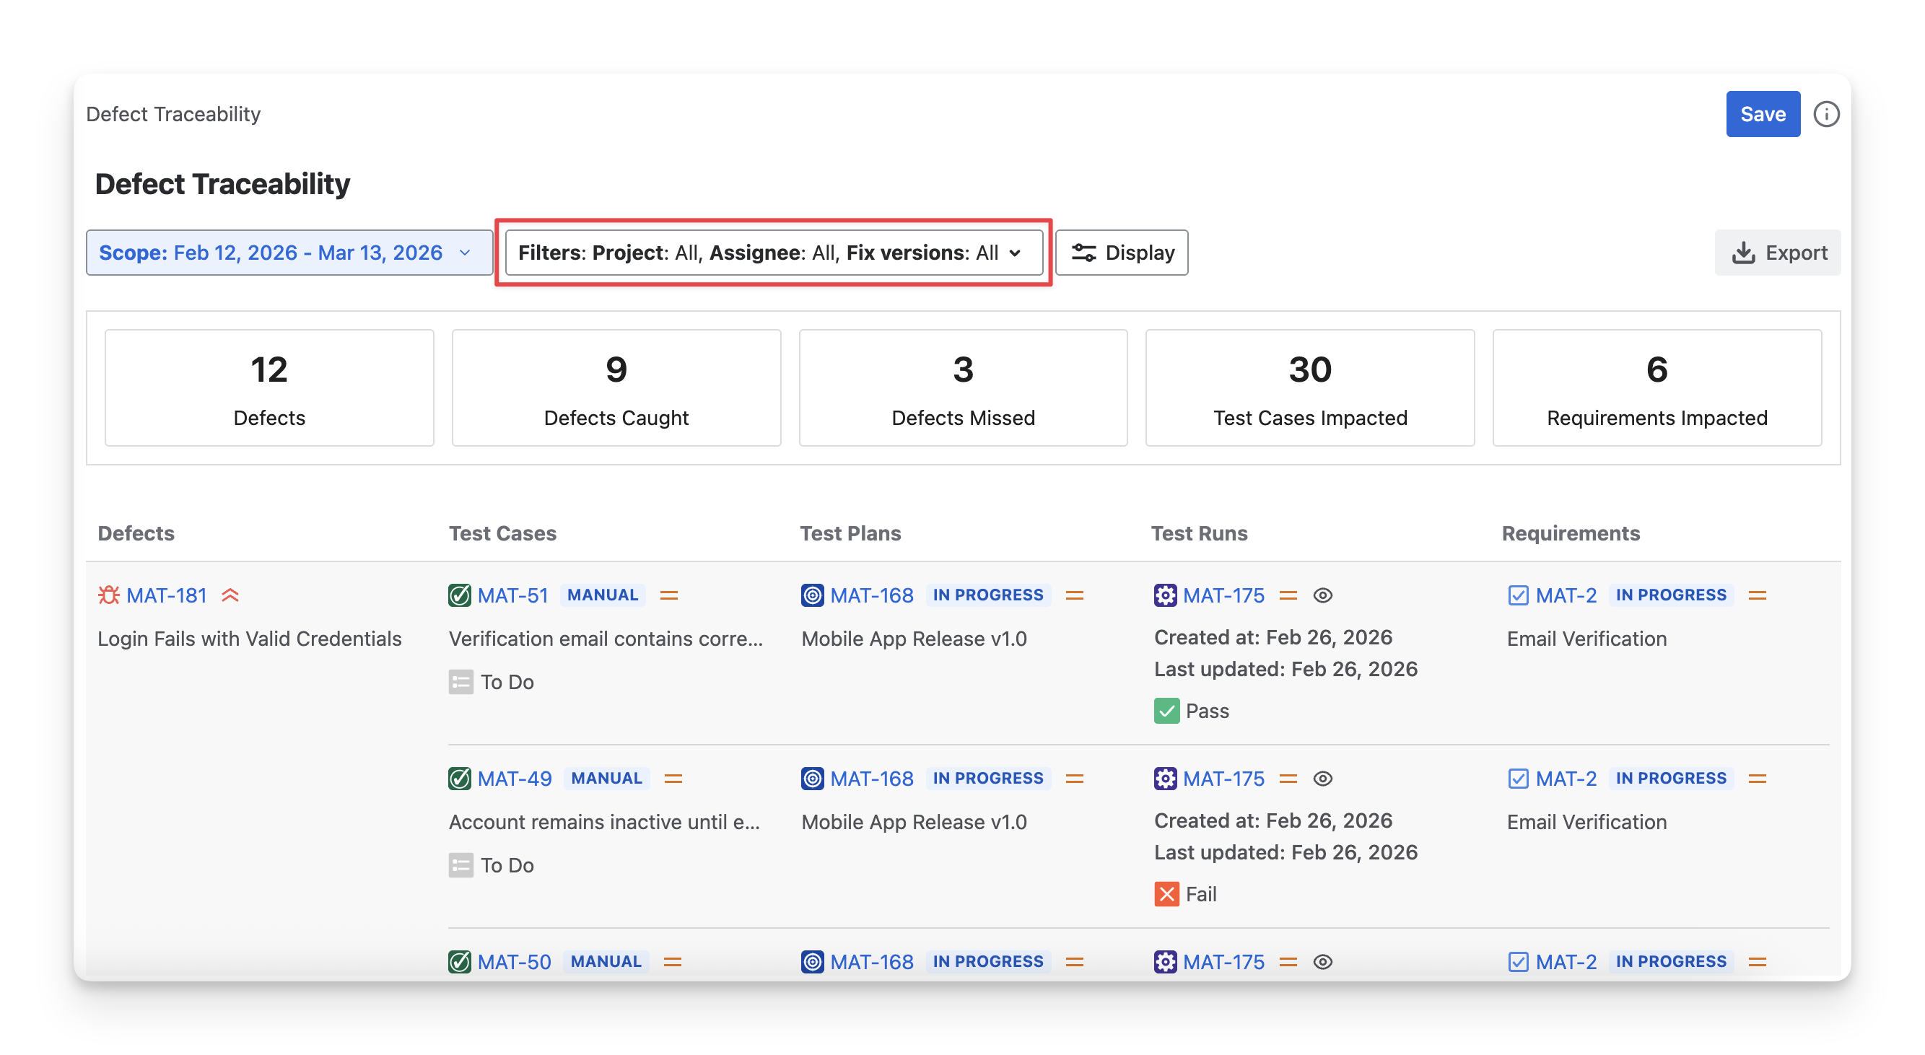Click the bug icon beside MAT-181
Image resolution: width=1925 pixels, height=1055 pixels.
pyautogui.click(x=109, y=595)
